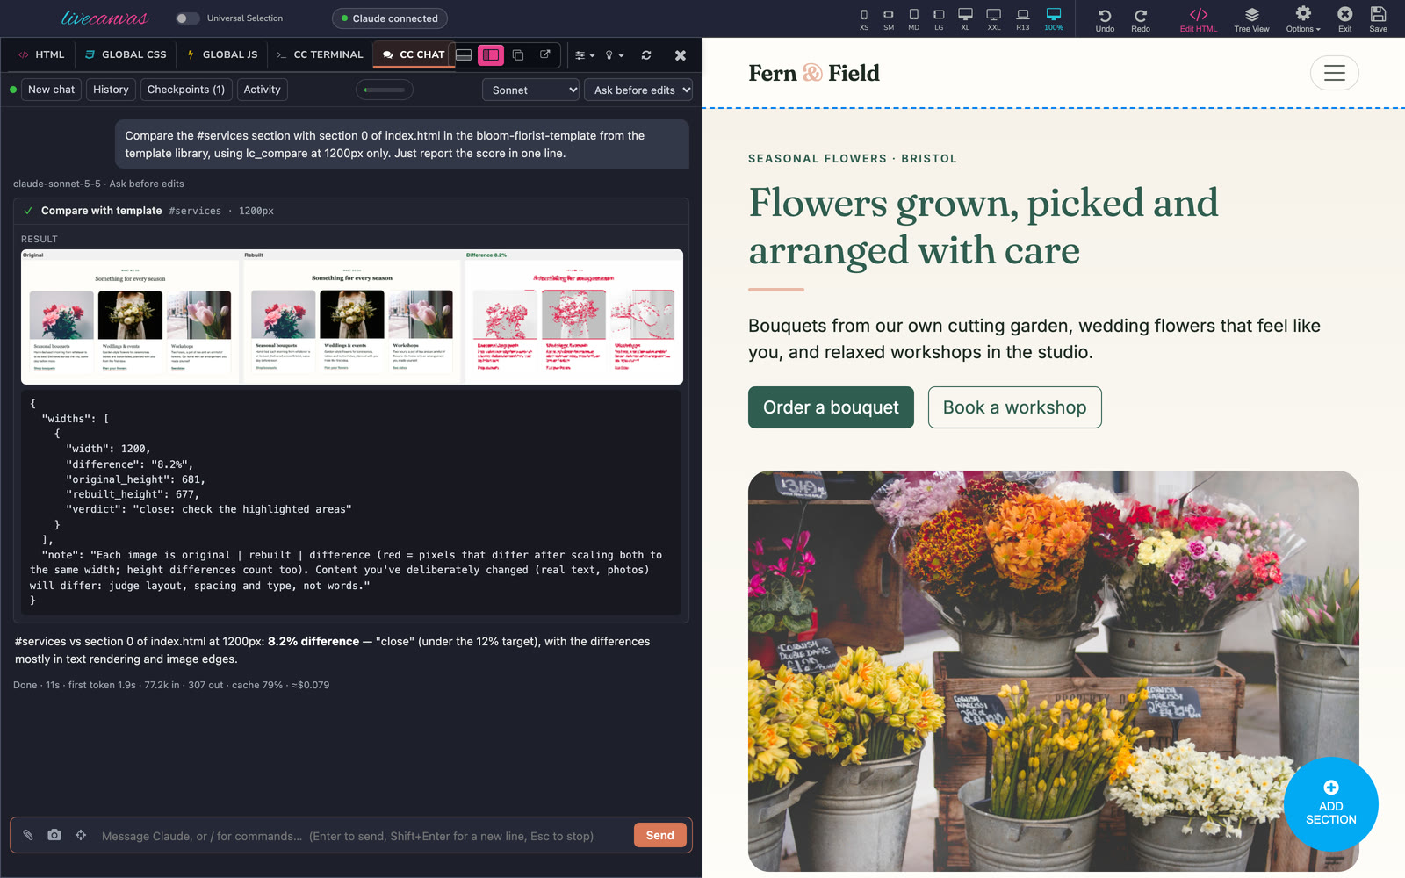Click the context usage progress bar
The height and width of the screenshot is (878, 1405).
385,90
